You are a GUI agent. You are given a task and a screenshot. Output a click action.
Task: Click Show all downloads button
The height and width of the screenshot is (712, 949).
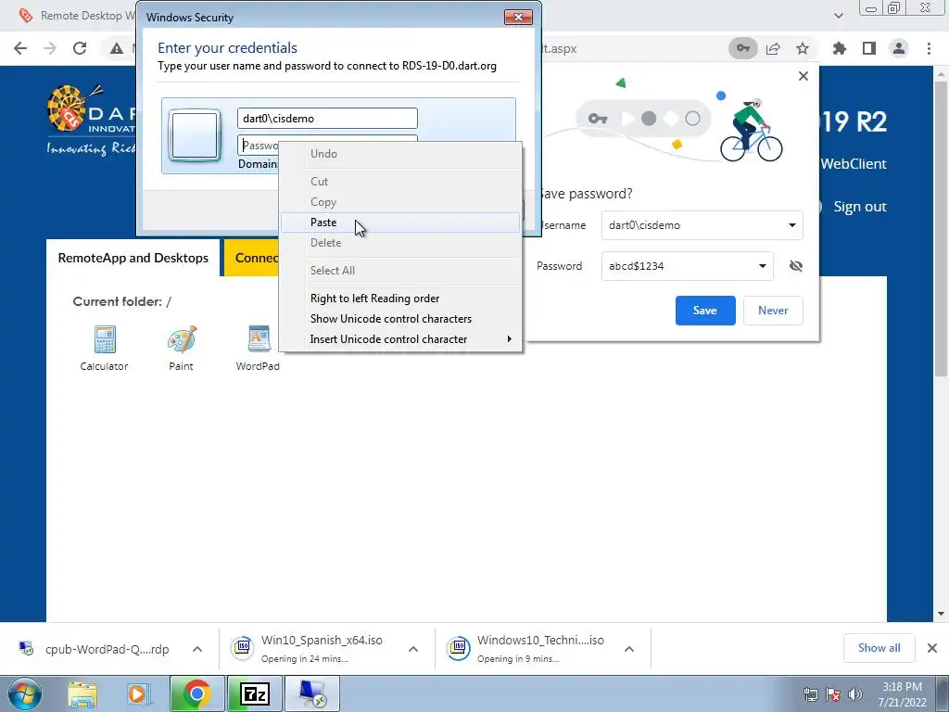point(879,648)
